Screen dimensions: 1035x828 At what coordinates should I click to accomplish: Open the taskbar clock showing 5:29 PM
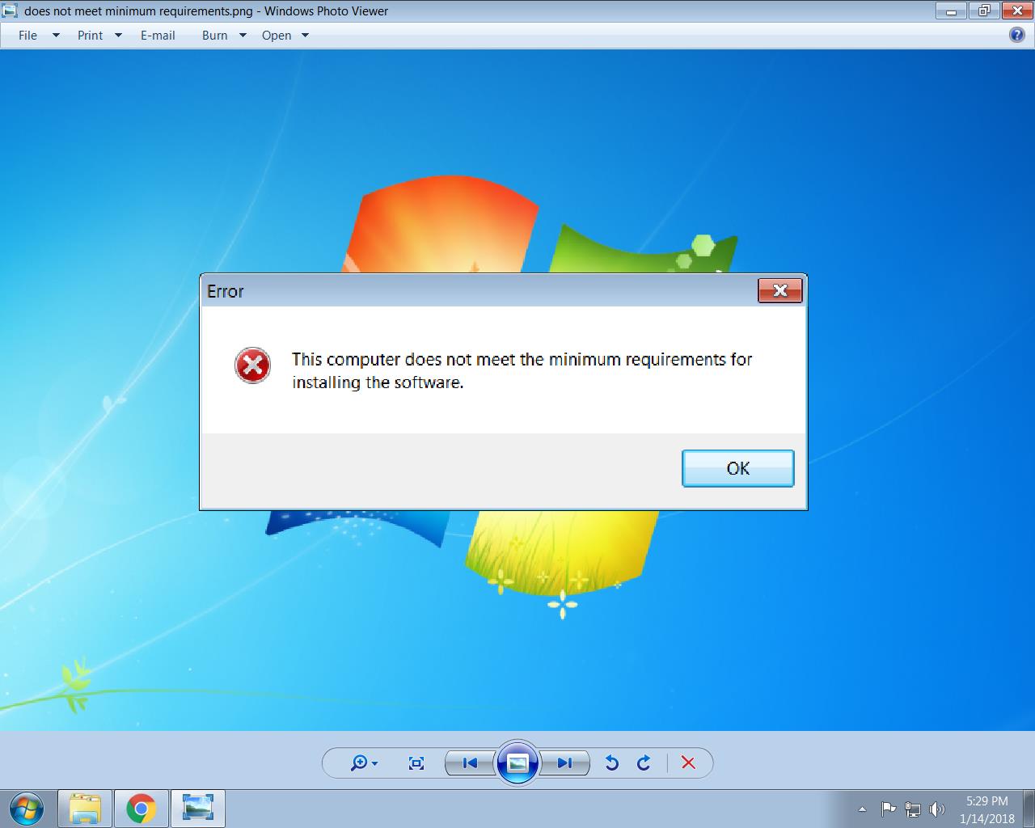pos(986,809)
